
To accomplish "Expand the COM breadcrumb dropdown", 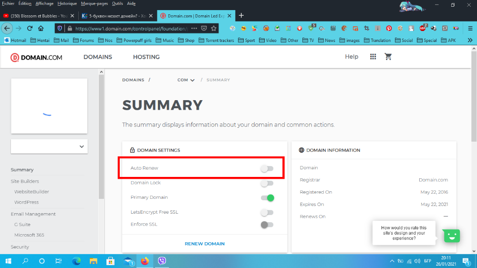I will coord(186,80).
